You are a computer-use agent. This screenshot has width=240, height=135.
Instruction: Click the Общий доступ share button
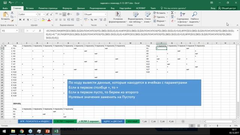pyautogui.click(x=227, y=8)
